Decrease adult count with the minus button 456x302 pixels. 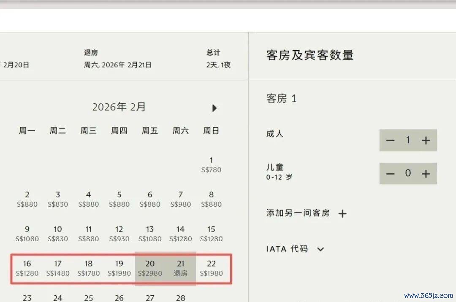(x=390, y=140)
